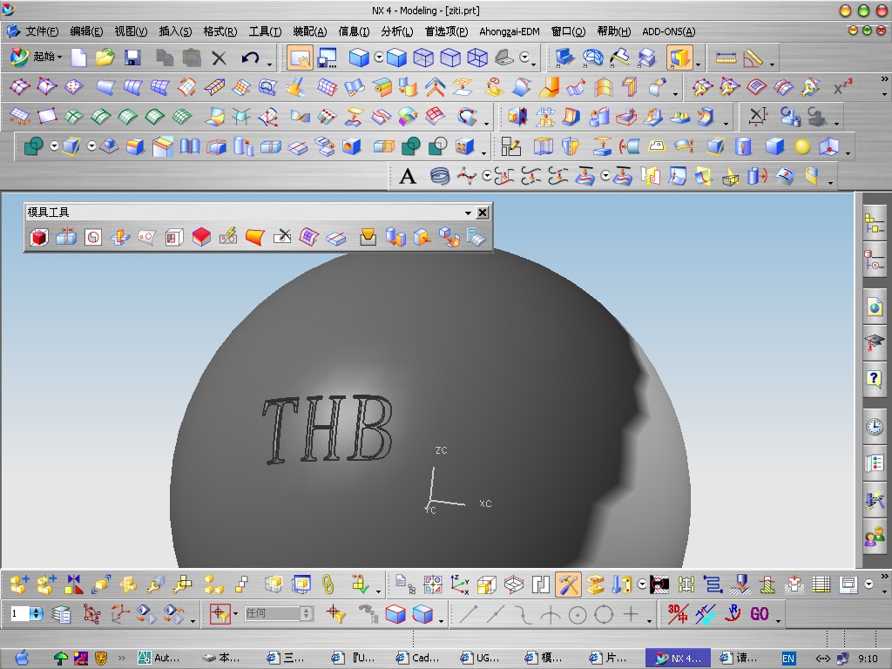This screenshot has height=669, width=892.
Task: Undo the last action with curved arrow
Action: (250, 57)
